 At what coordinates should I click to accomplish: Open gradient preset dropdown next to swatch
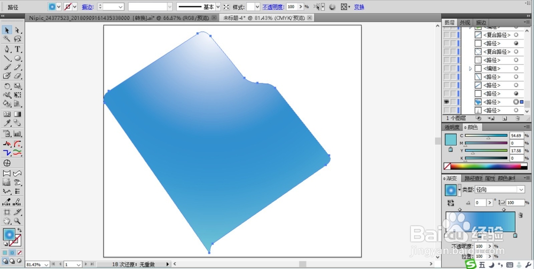459,190
